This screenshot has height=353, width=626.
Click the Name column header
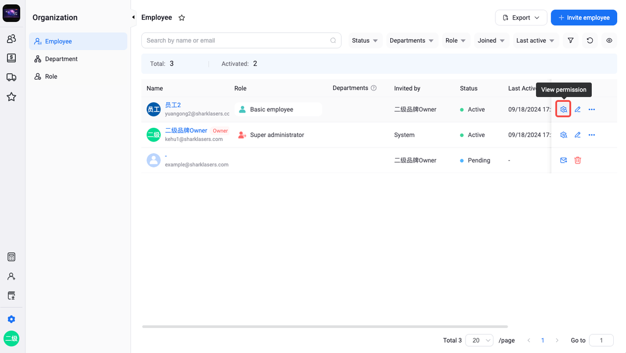click(x=155, y=89)
